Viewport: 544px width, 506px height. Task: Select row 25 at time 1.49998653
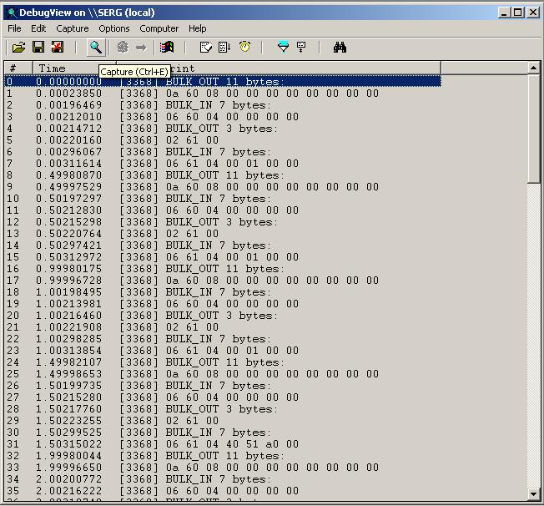[x=223, y=374]
